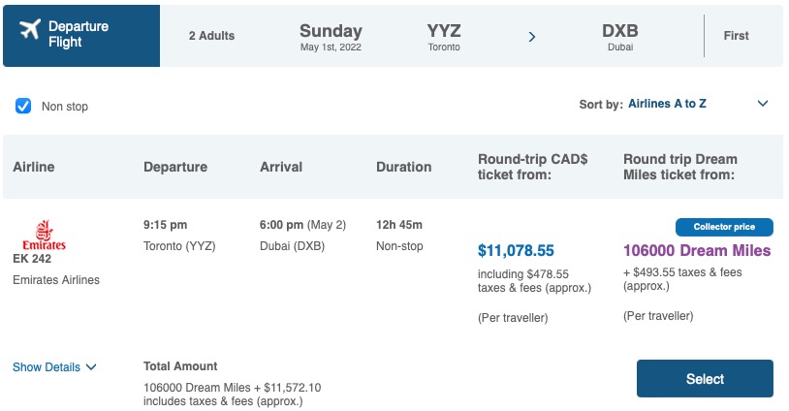Open the Sort by Airlines A to Z dropdown
This screenshot has height=411, width=789.
(x=667, y=104)
